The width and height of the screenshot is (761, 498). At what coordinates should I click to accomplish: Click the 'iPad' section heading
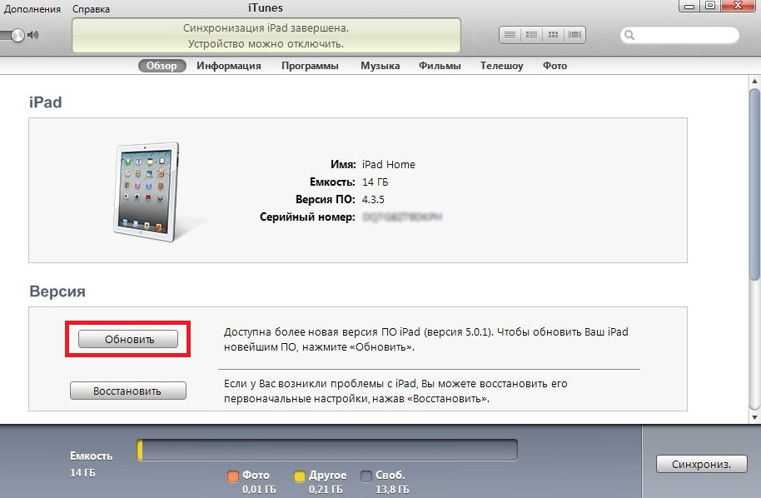coord(45,102)
